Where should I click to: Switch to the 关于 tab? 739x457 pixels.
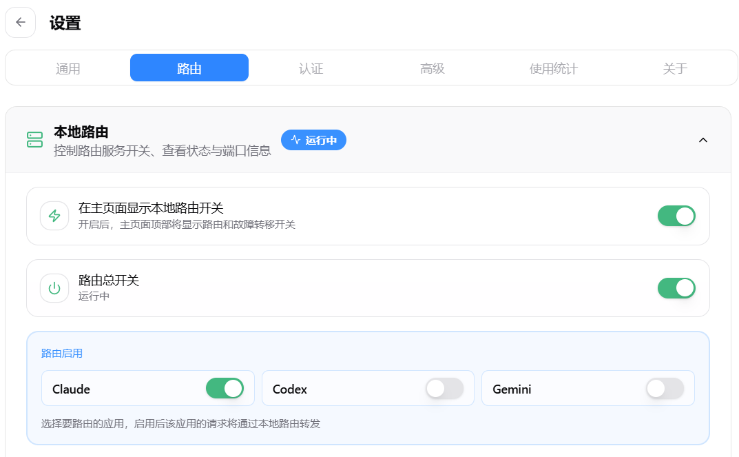click(675, 68)
